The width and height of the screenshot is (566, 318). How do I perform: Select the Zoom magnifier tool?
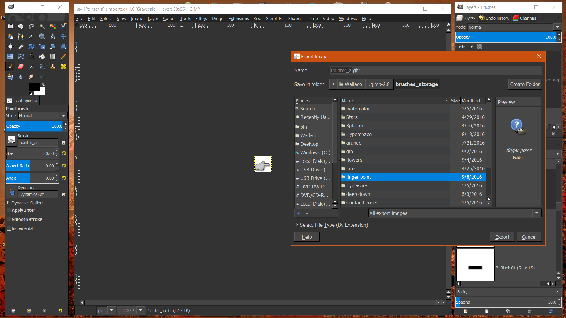pos(42,37)
